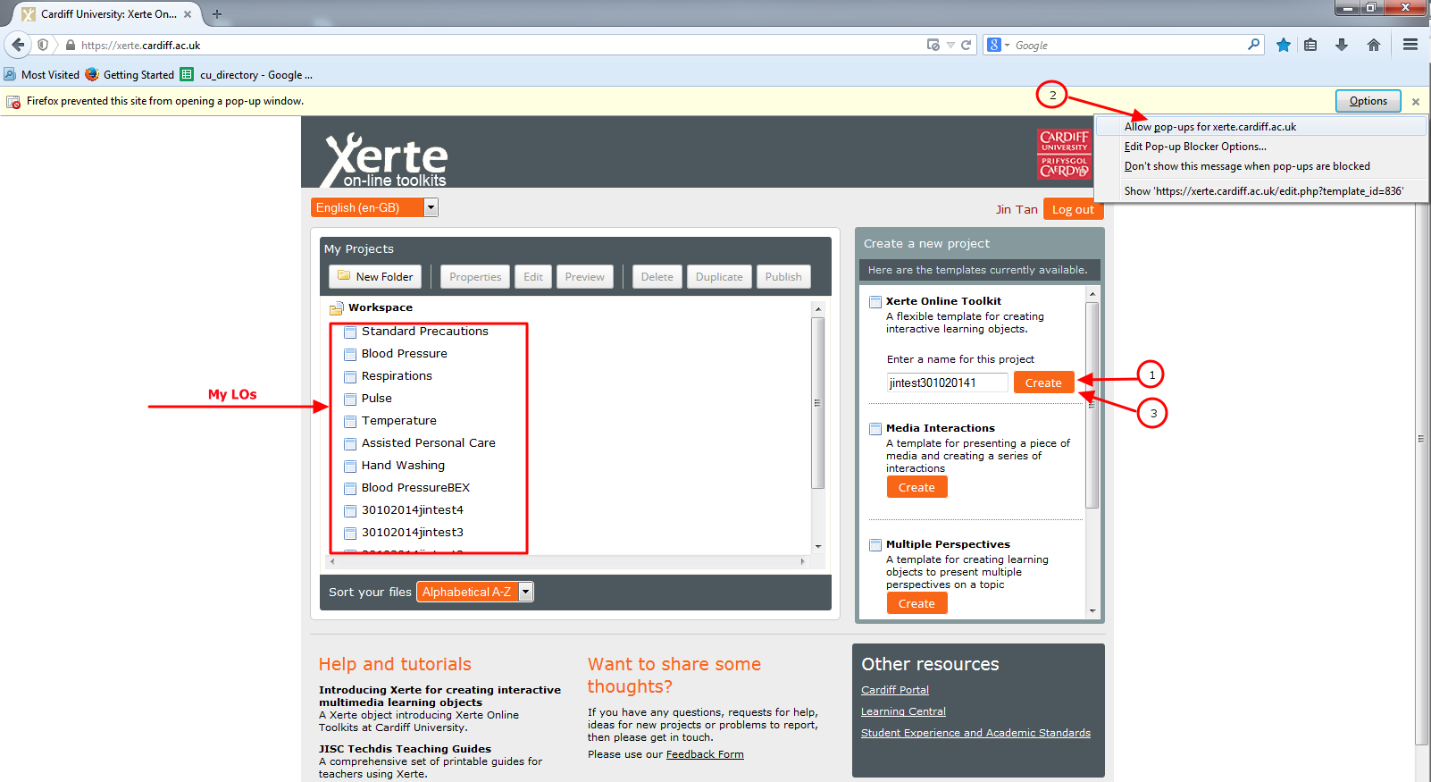Click the Xerte on-line toolkits logo

pos(385,159)
